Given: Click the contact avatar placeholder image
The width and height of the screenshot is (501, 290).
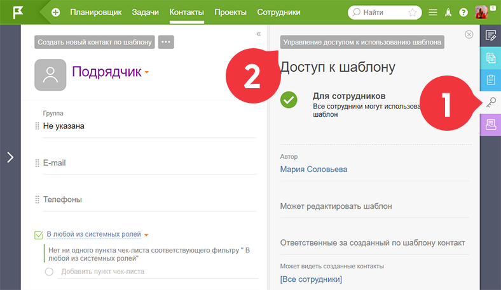Looking at the screenshot, I should [x=50, y=75].
